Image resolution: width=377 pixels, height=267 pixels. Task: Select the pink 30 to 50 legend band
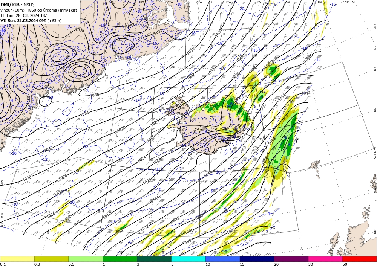pyautogui.click(x=326, y=259)
